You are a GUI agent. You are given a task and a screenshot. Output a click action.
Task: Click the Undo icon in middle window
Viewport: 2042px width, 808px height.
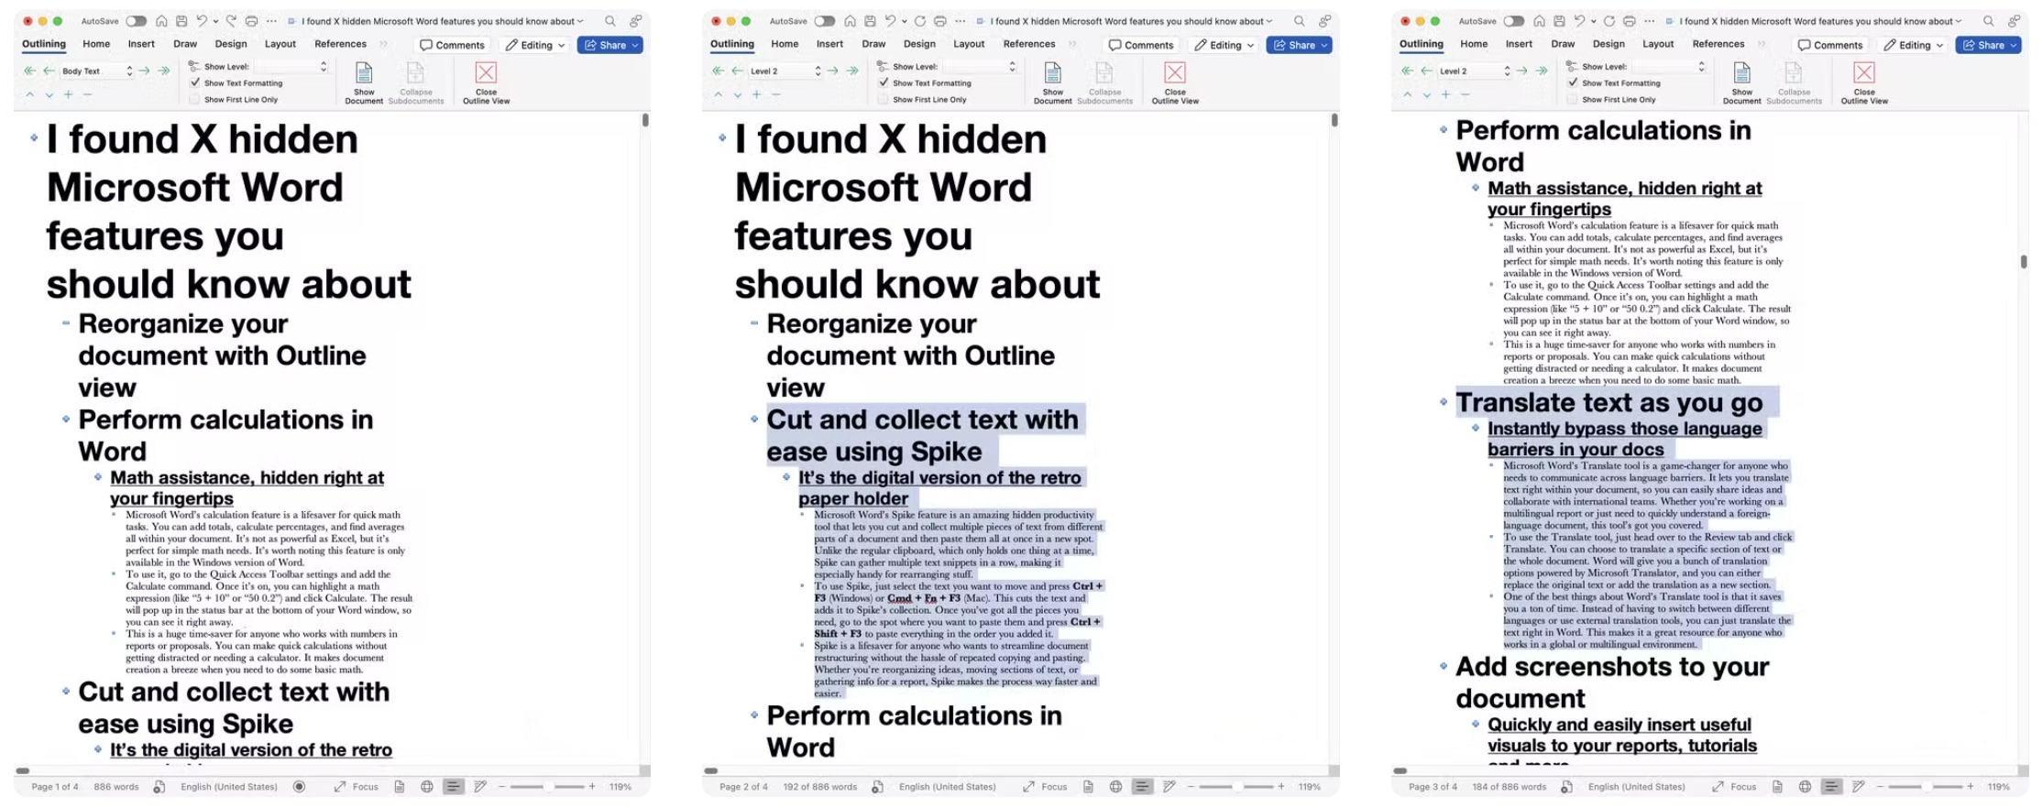click(x=889, y=21)
